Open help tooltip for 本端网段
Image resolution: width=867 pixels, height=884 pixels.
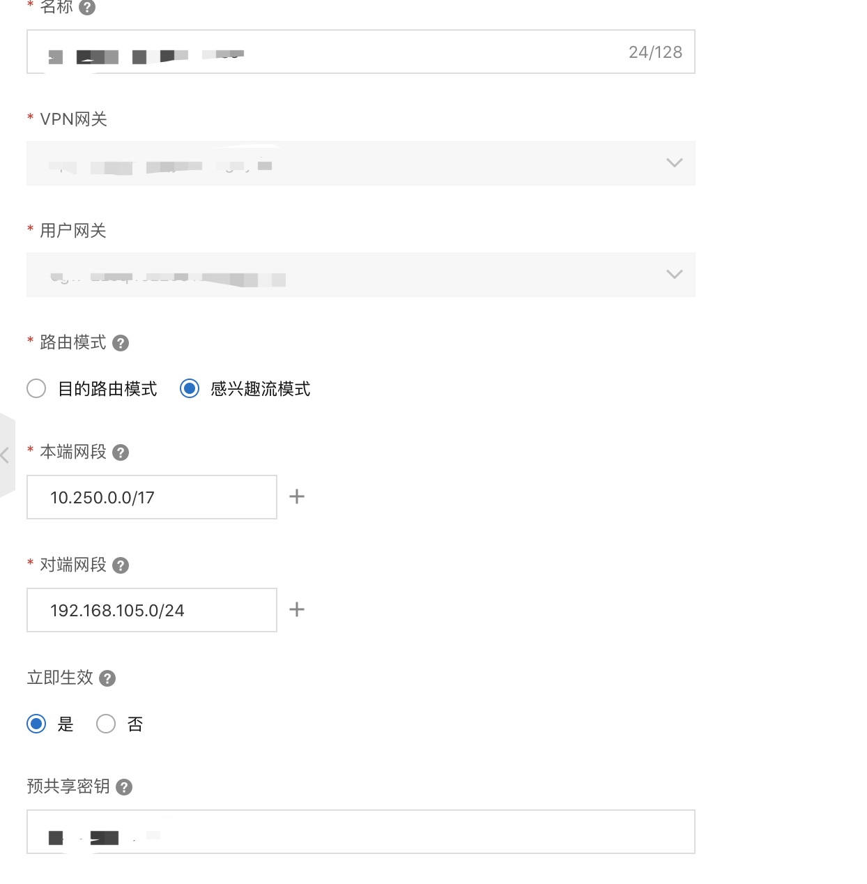pyautogui.click(x=121, y=453)
